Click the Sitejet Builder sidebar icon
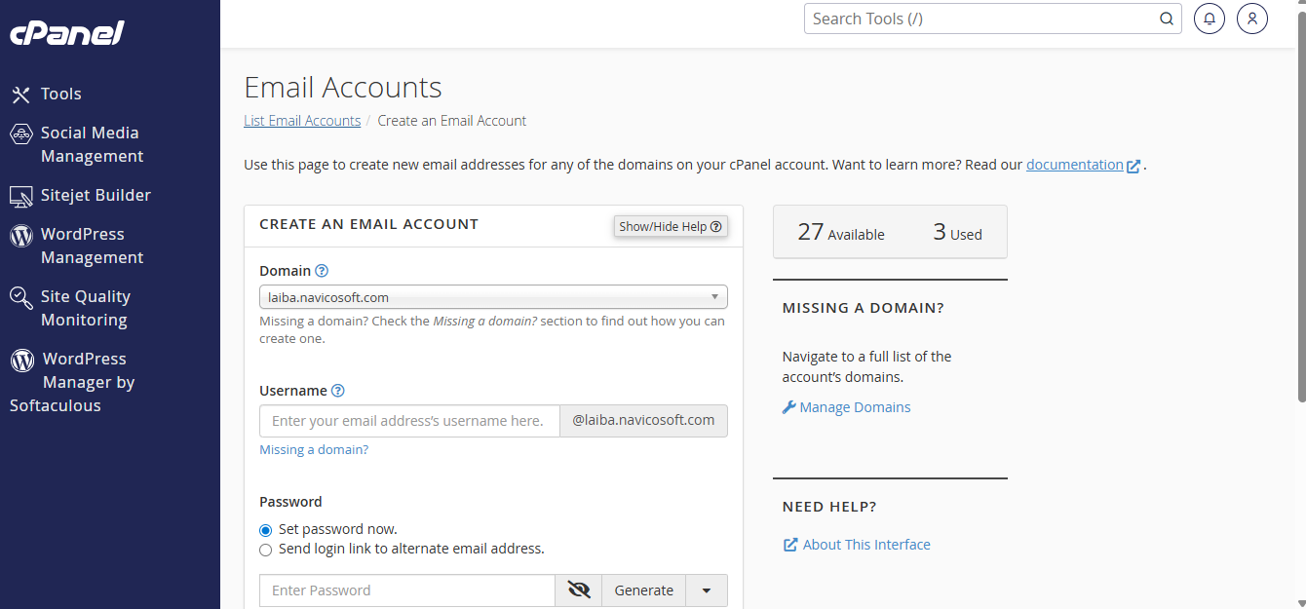The width and height of the screenshot is (1306, 609). (x=21, y=196)
